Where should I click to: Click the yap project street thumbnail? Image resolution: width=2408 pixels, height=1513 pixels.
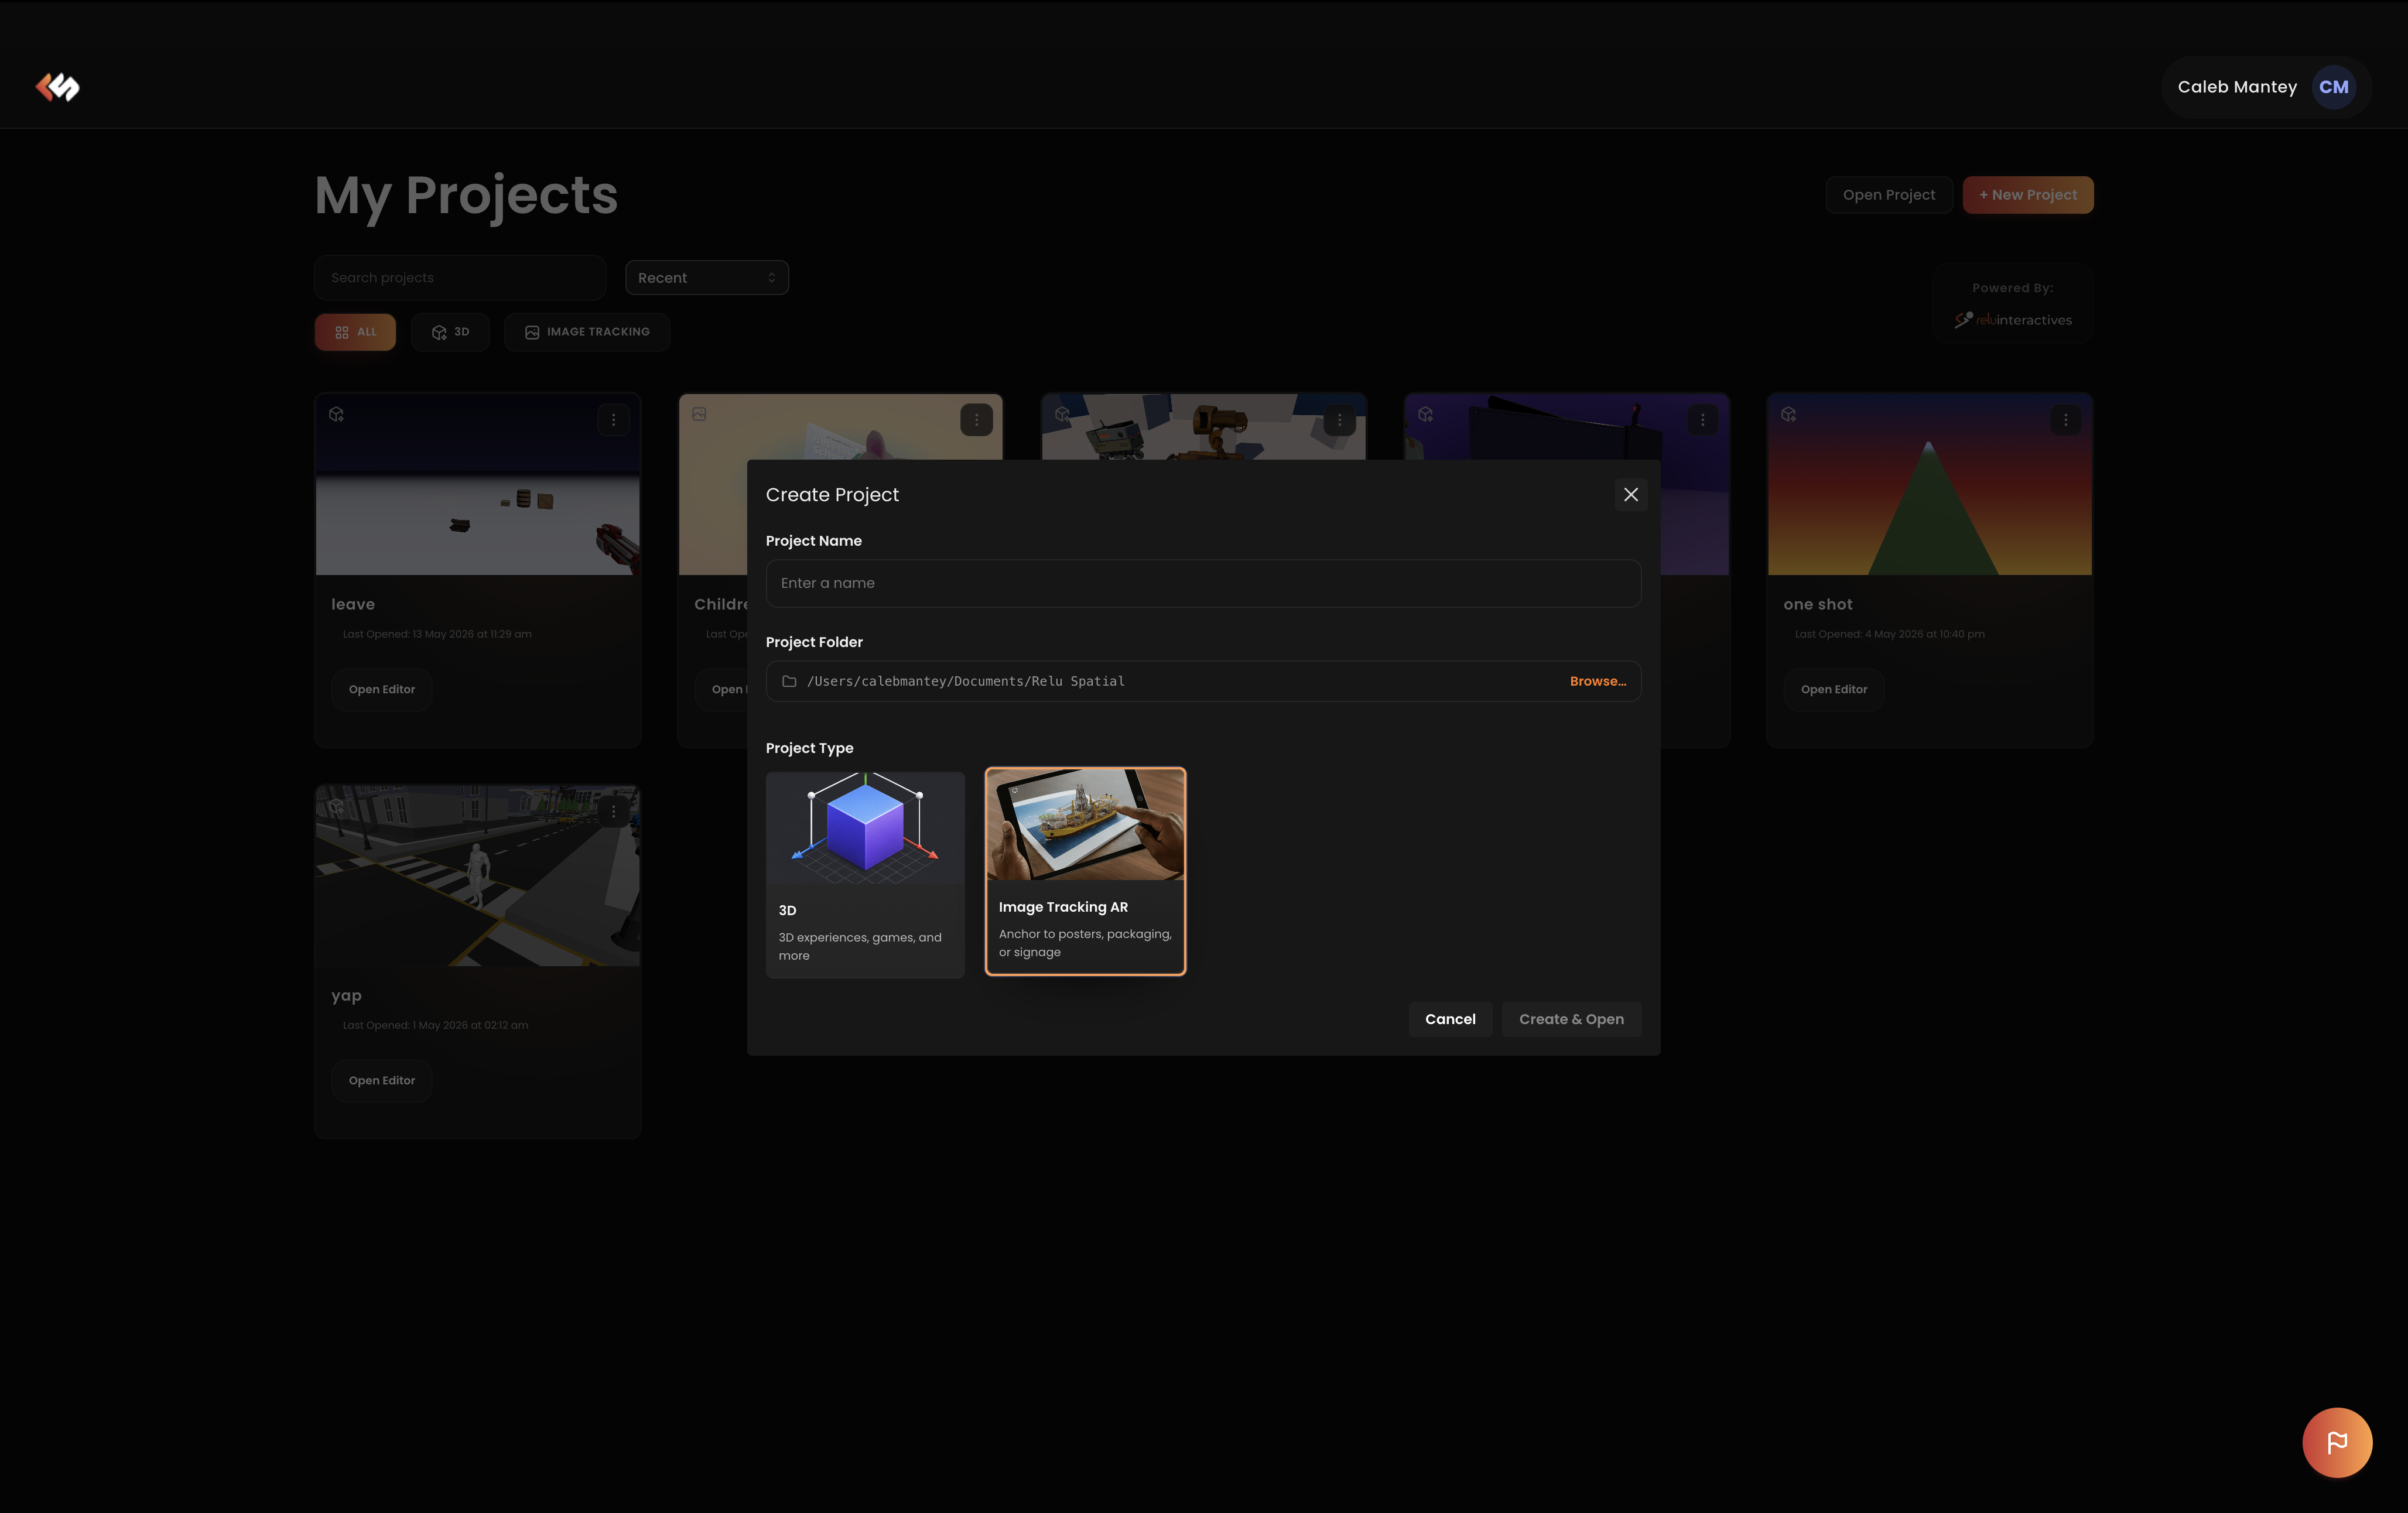(x=478, y=876)
